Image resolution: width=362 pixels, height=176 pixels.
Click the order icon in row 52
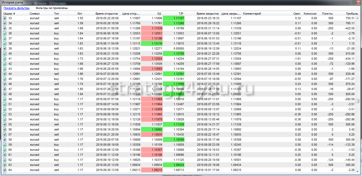pyautogui.click(x=5, y=109)
